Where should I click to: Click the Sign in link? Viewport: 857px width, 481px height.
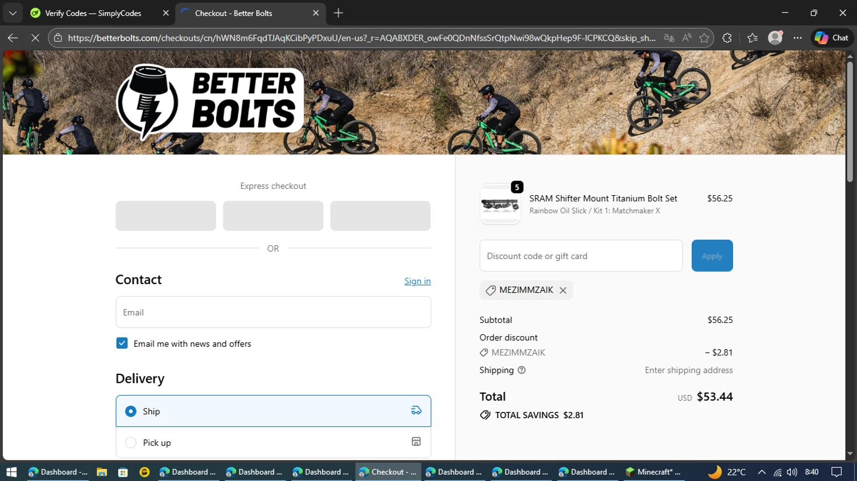click(x=418, y=281)
